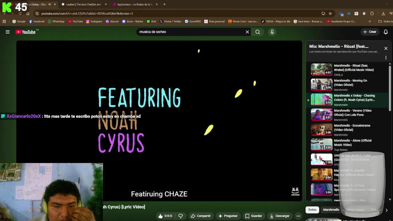
Task: Go to the YouTube home logo
Action: coord(26,32)
